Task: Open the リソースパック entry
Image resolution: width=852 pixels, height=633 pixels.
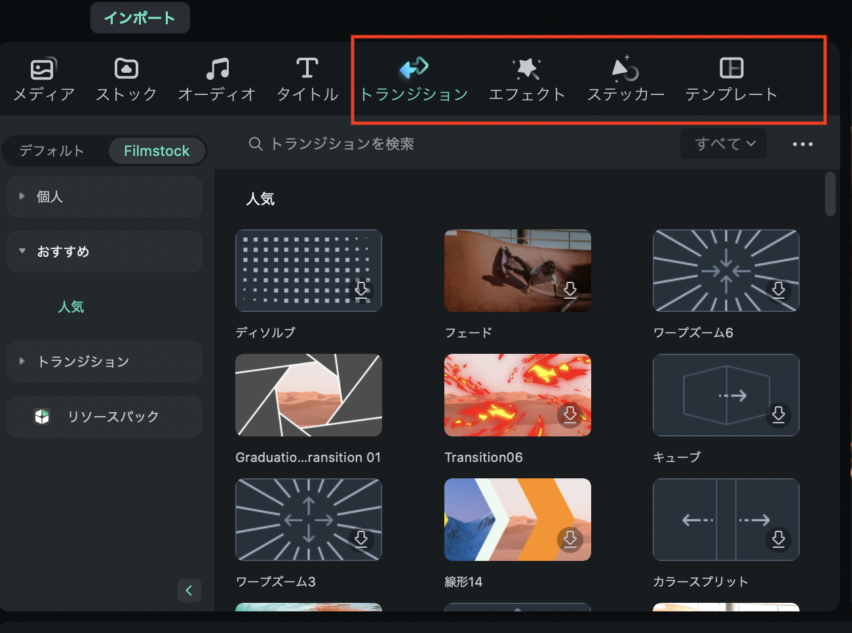Action: 104,417
